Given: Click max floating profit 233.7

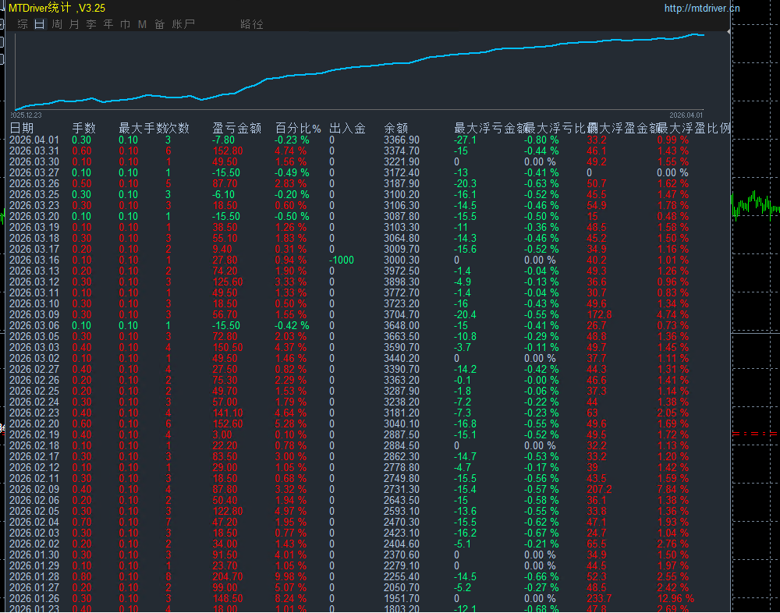Looking at the screenshot, I should pos(599,598).
